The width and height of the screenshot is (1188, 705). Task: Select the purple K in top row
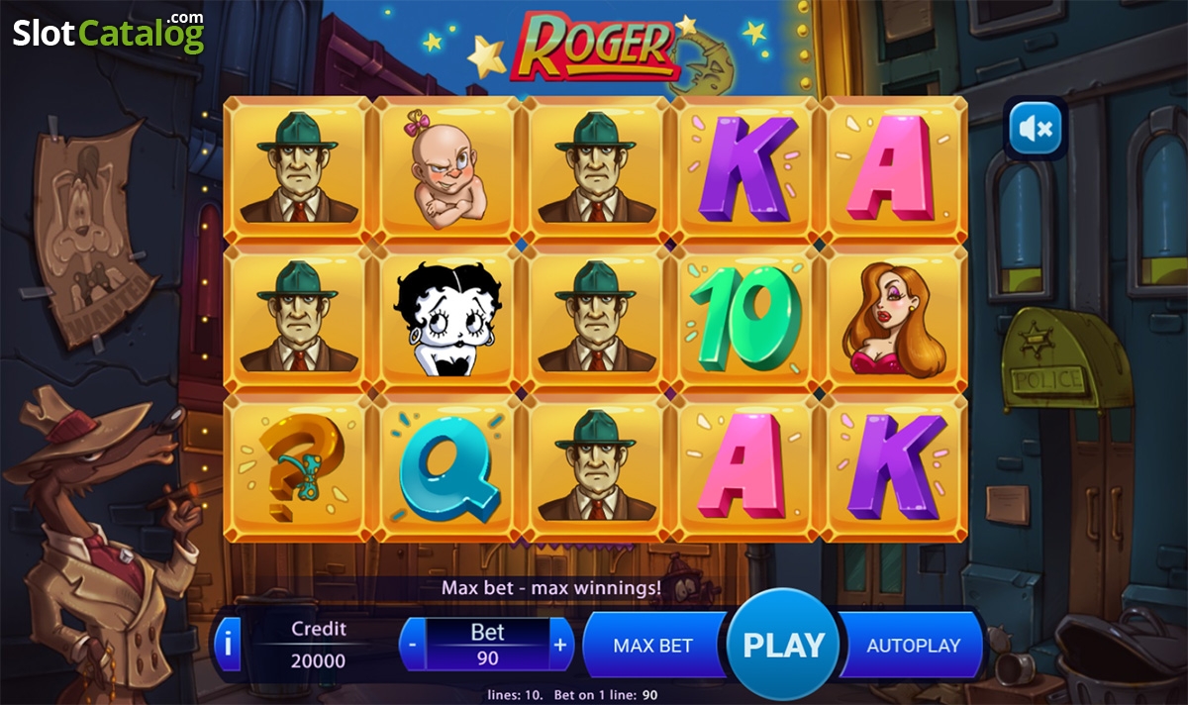tap(747, 168)
